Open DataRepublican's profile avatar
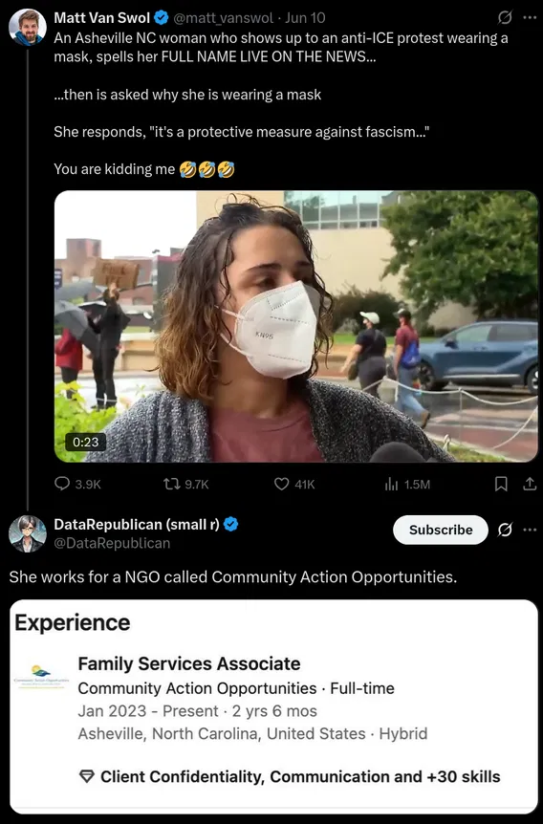 point(28,534)
